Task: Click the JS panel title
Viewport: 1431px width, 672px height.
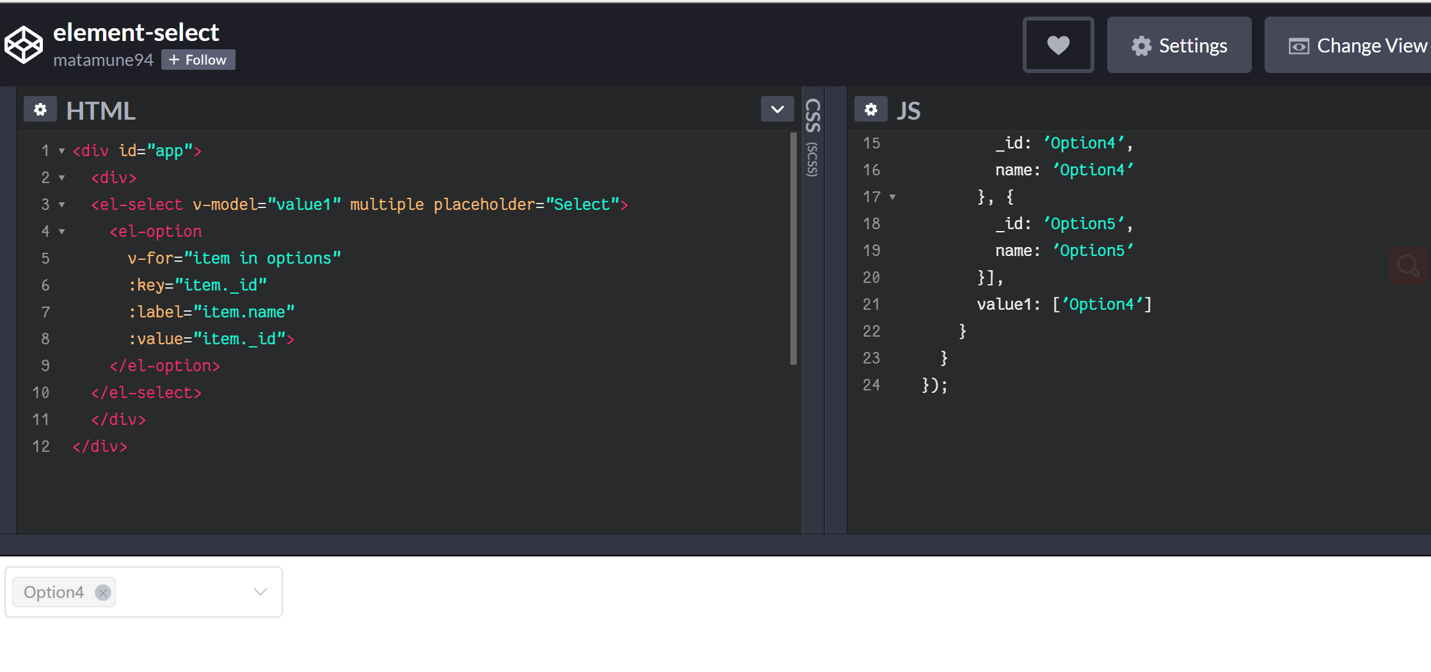Action: [x=908, y=110]
